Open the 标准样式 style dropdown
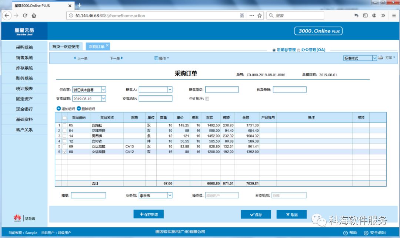This screenshot has width=400, height=238. (x=374, y=58)
